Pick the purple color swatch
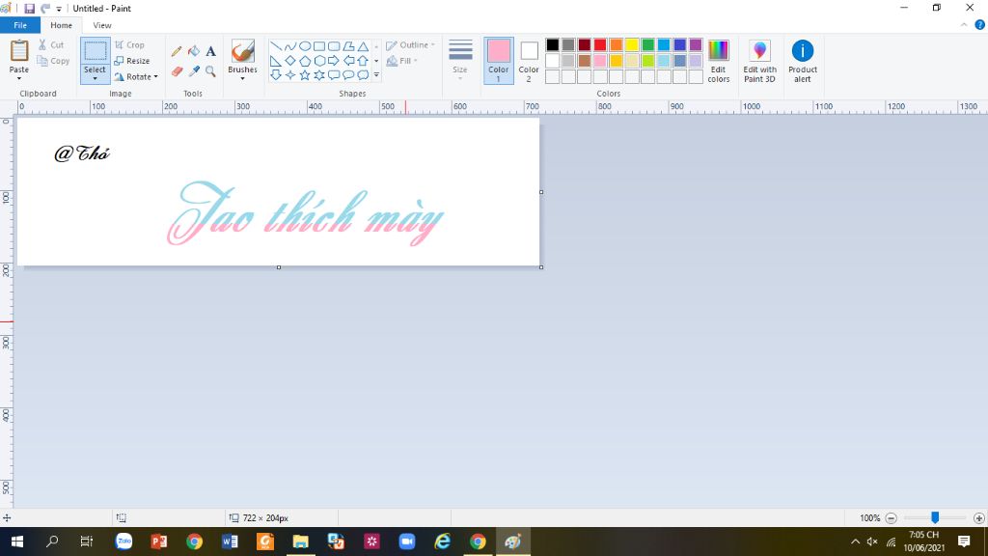This screenshot has width=988, height=556. [x=696, y=44]
